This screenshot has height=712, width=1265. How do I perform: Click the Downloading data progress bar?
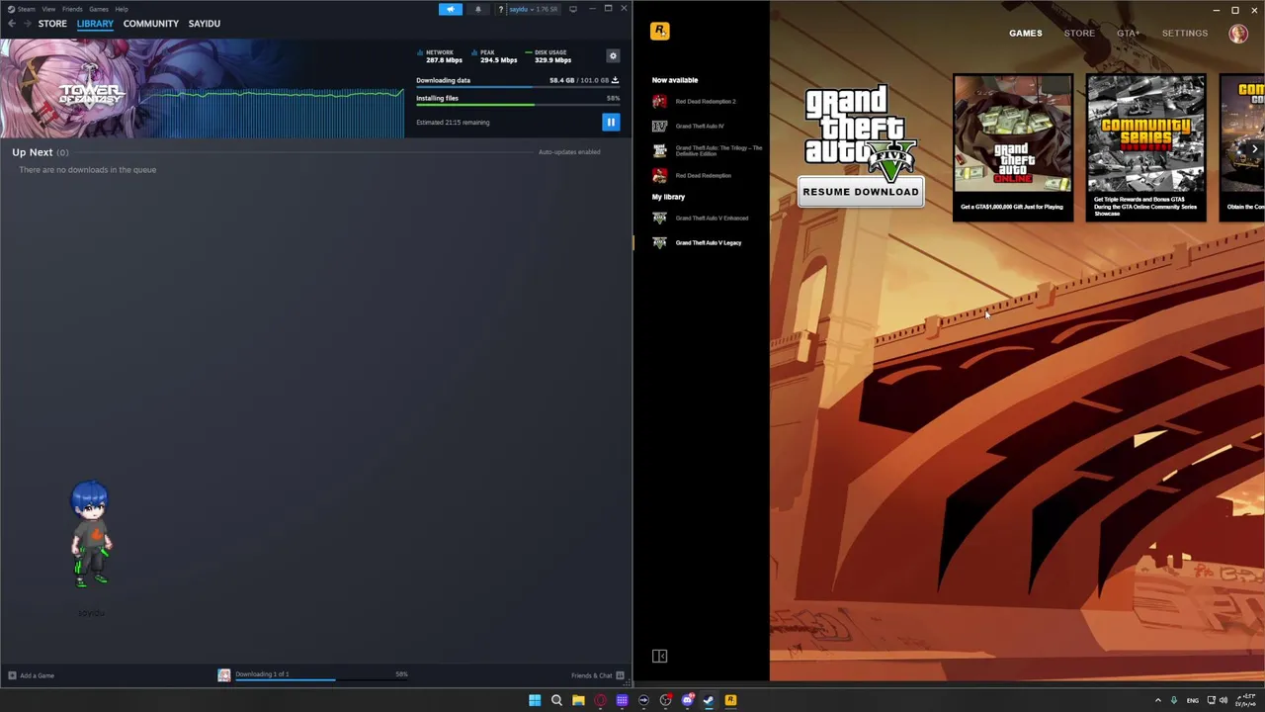(x=518, y=88)
